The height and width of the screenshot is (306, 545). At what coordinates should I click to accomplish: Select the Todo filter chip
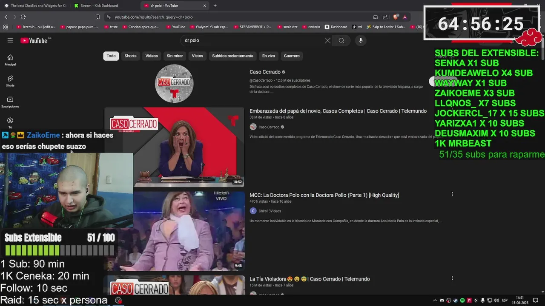click(111, 56)
